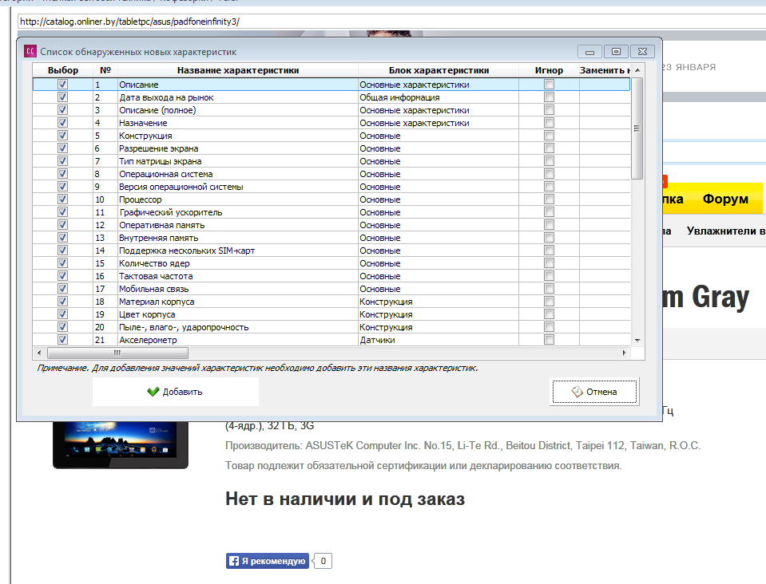The width and height of the screenshot is (766, 584).
Task: Uncheck Выбор checkbox for Цвет корпуса row
Action: (x=62, y=314)
